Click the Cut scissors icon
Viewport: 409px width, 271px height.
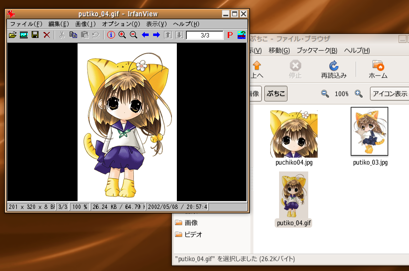click(x=62, y=35)
